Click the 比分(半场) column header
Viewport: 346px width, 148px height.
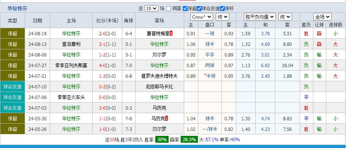(107, 21)
